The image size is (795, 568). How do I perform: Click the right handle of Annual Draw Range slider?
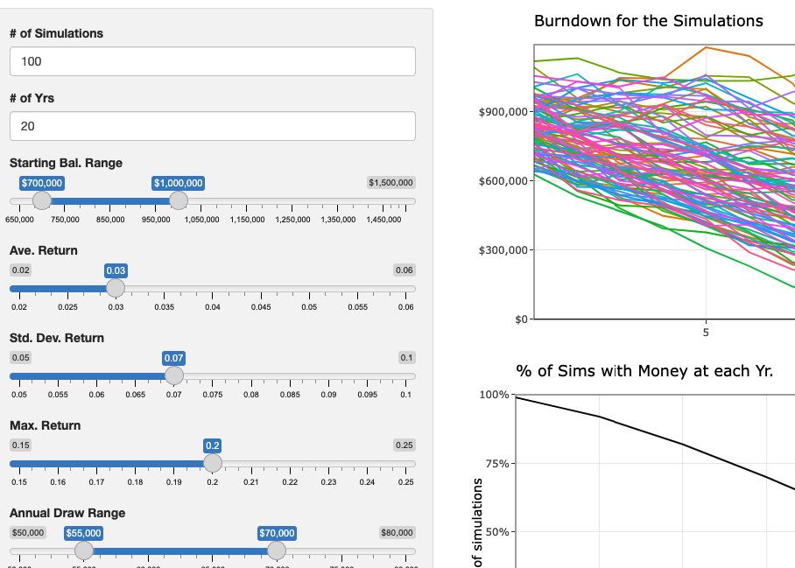click(277, 550)
